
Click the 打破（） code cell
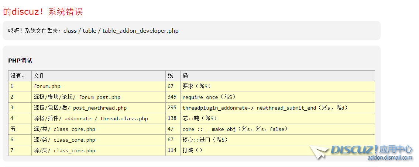click(192, 150)
